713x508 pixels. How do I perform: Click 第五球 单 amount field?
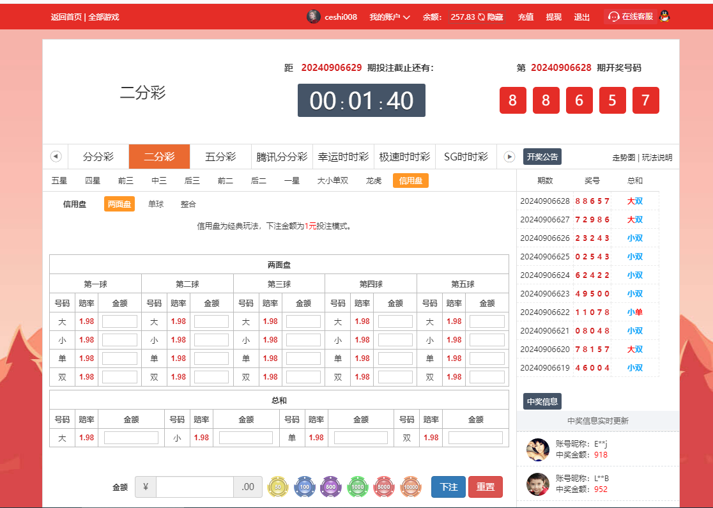487,358
